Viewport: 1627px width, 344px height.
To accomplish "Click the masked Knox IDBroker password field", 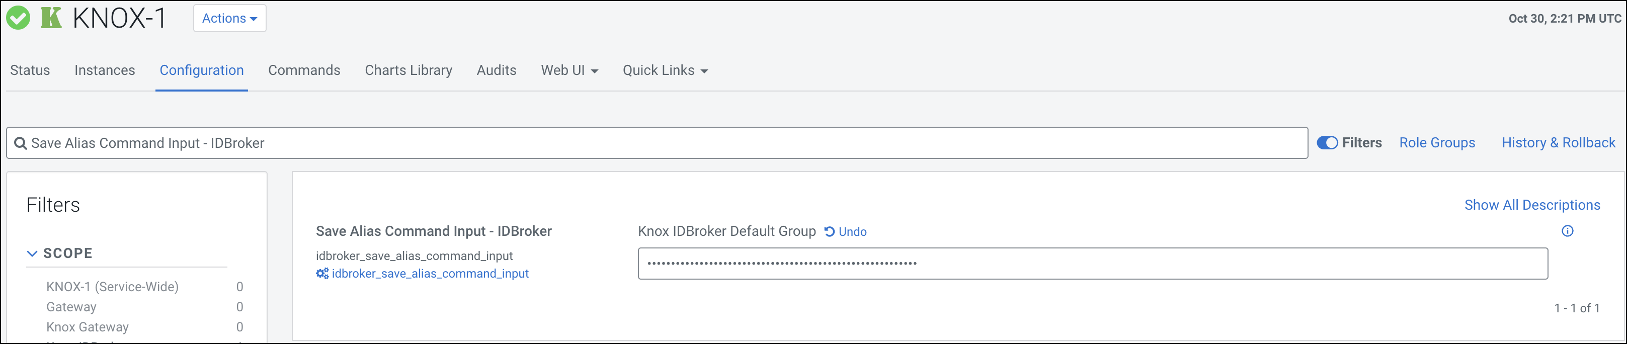I will (1092, 263).
